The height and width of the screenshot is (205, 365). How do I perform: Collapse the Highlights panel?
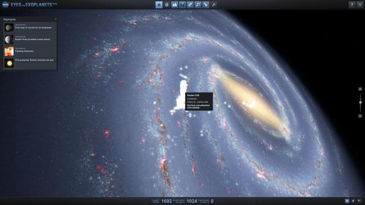pos(56,19)
